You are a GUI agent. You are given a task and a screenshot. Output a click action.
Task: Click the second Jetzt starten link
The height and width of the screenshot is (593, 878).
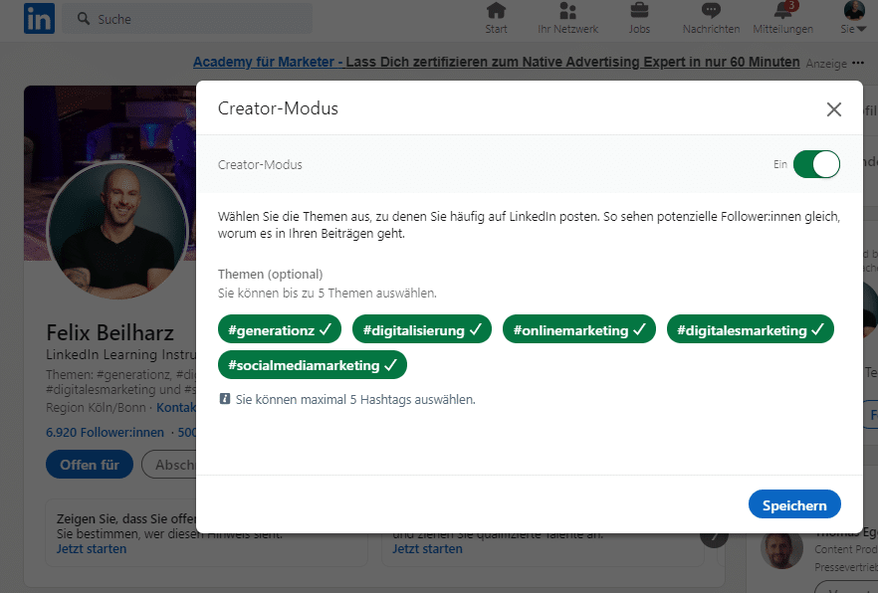click(427, 549)
